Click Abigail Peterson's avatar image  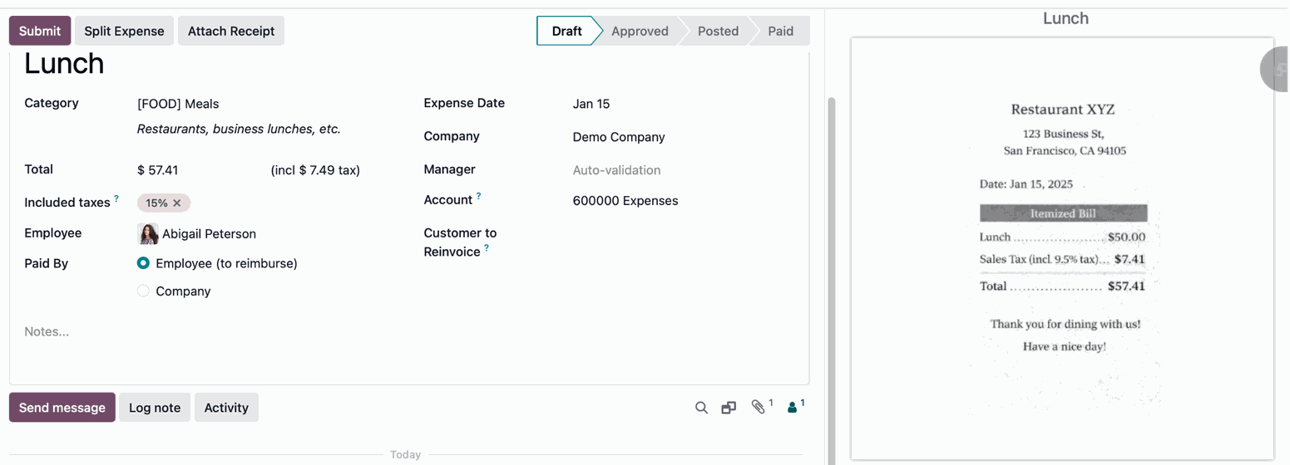148,234
